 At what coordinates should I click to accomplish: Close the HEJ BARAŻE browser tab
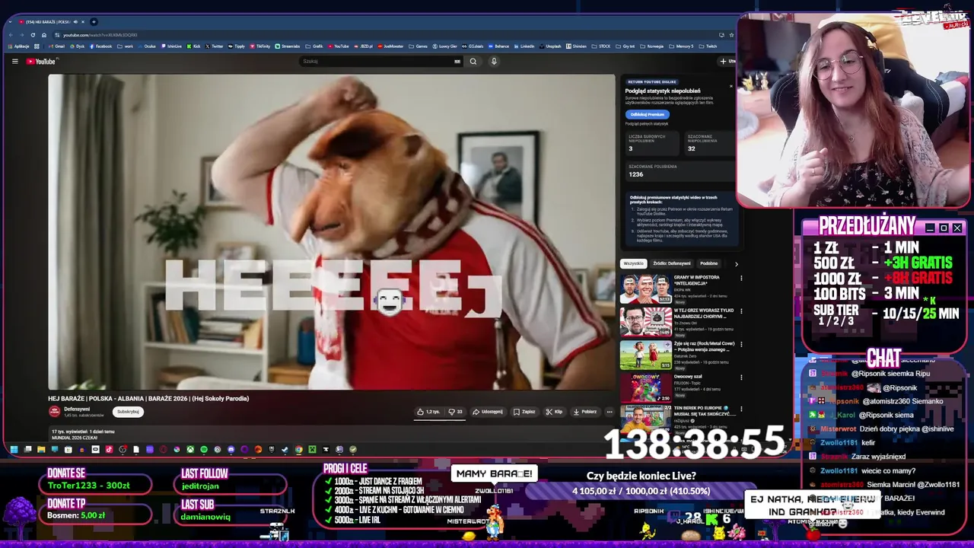(83, 22)
